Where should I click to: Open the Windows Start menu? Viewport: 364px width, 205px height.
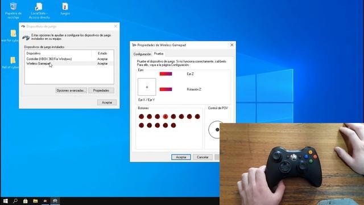[x=5, y=201]
